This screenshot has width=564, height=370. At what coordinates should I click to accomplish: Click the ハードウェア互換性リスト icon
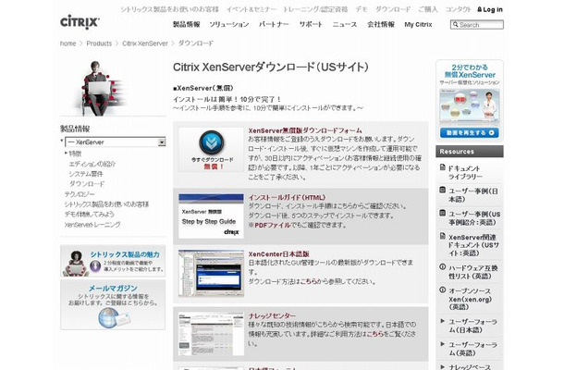point(443,266)
